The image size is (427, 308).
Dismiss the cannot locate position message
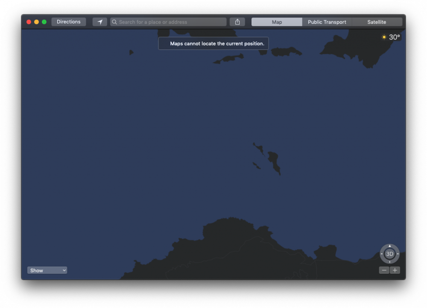[x=213, y=44]
